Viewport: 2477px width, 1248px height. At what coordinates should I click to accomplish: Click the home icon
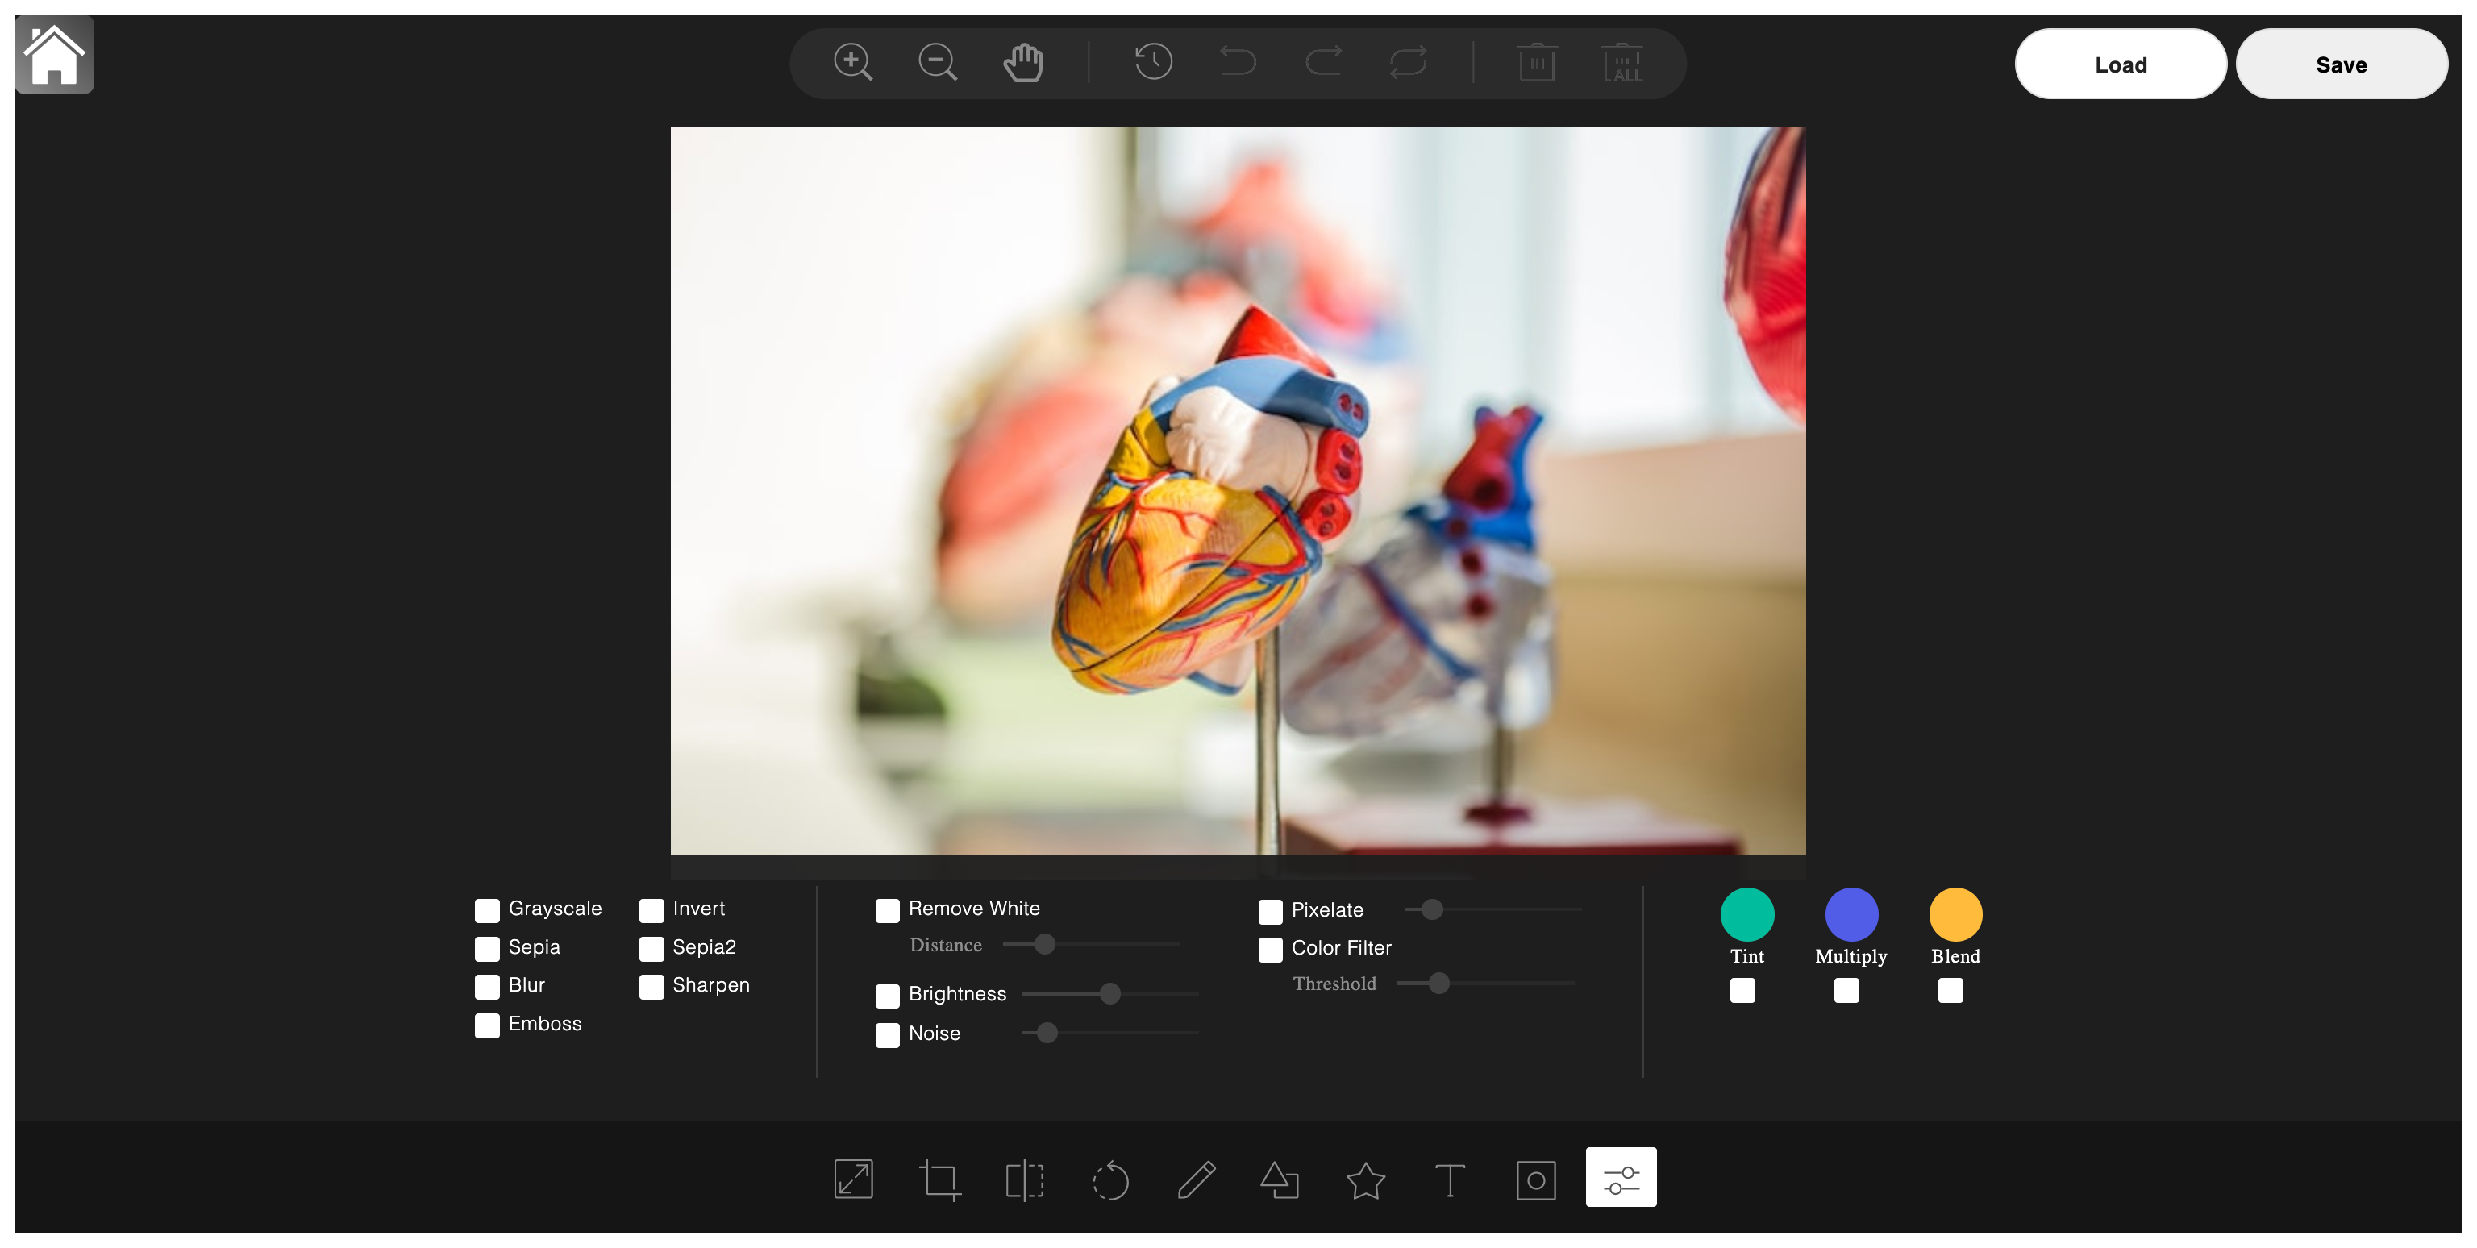pyautogui.click(x=54, y=54)
